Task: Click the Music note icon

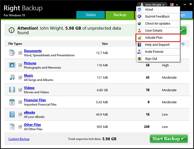Action: (x=12, y=77)
